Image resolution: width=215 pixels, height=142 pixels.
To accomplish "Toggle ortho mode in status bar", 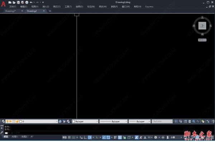I will tap(85, 137).
